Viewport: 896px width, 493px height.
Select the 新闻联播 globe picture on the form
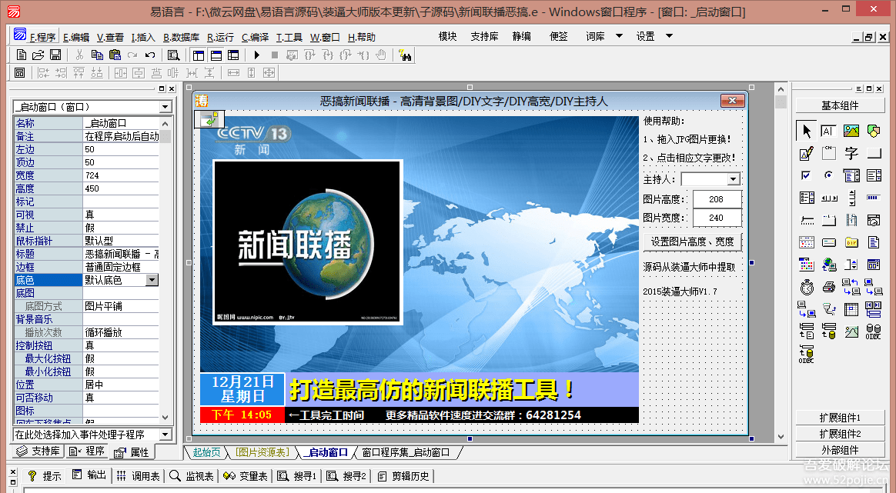(x=308, y=242)
